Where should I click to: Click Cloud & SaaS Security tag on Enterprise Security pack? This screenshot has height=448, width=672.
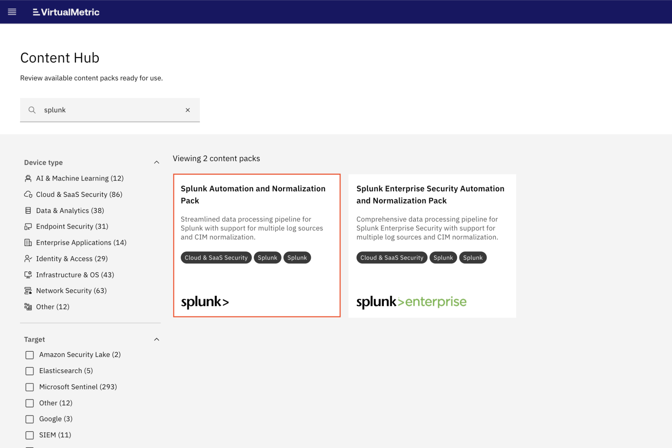(x=392, y=258)
